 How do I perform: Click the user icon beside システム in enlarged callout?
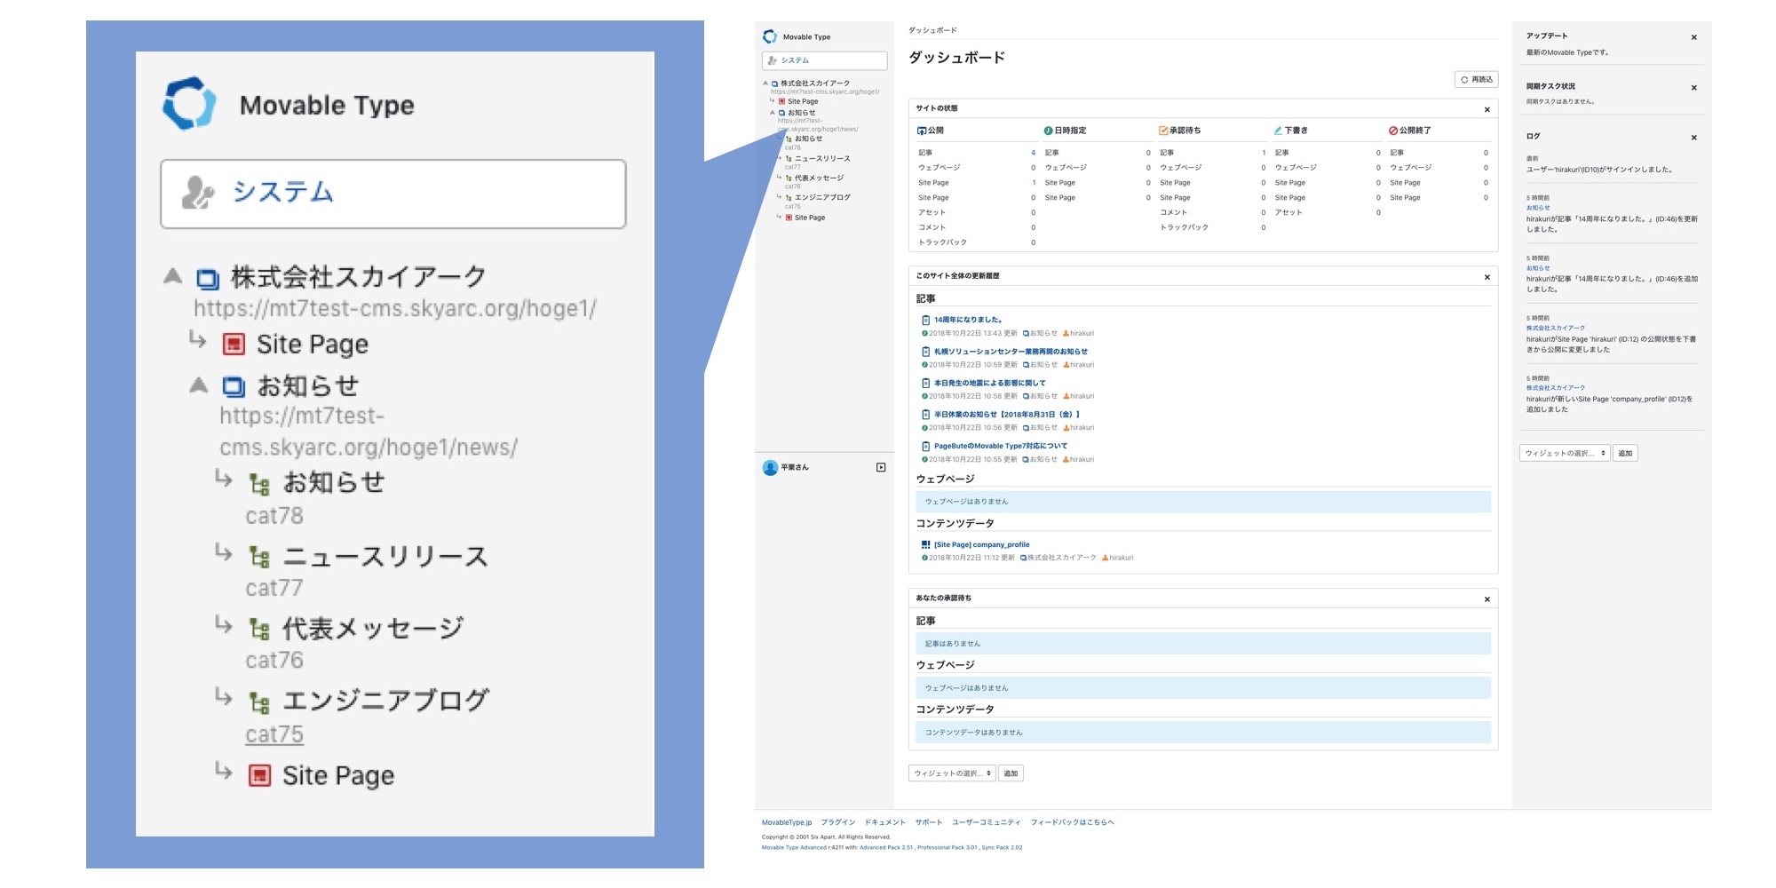point(197,192)
